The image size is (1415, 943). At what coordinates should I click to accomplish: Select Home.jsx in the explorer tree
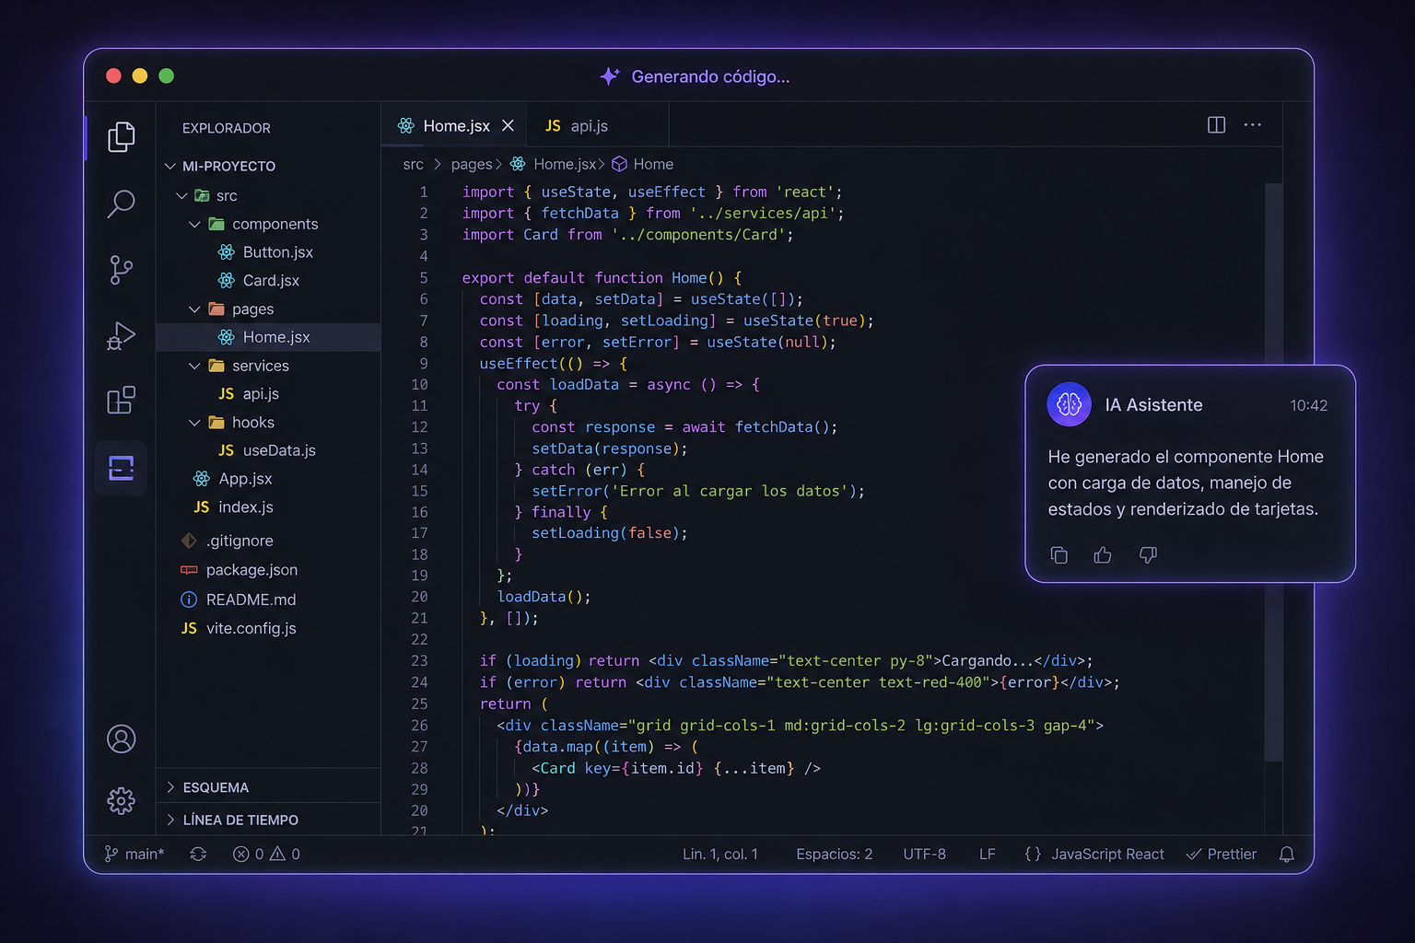click(x=268, y=337)
